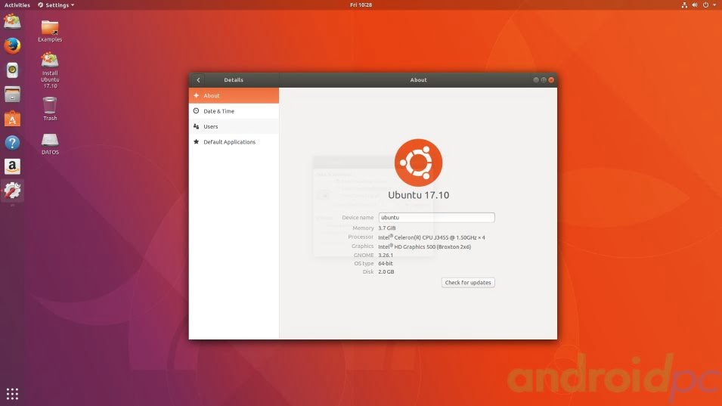Open Files manager from the dock

tap(12, 95)
